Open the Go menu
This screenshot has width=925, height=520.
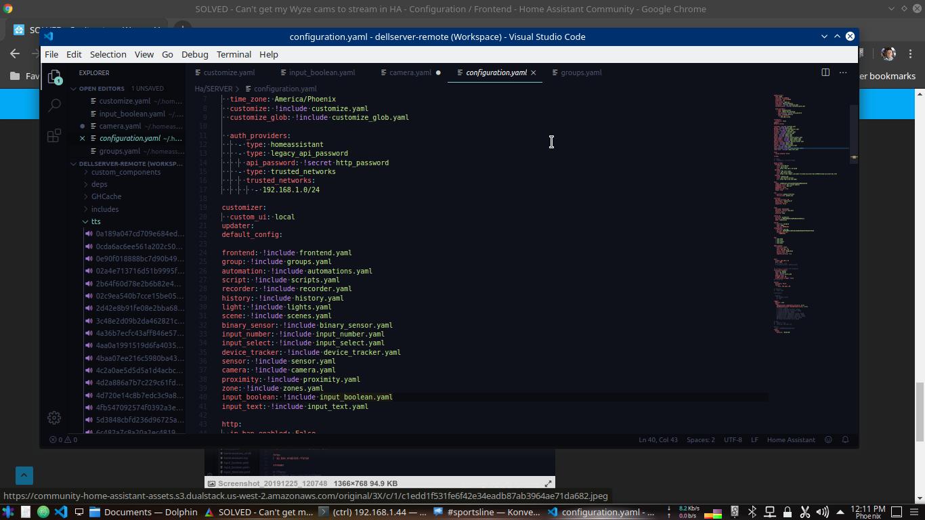[x=167, y=54]
